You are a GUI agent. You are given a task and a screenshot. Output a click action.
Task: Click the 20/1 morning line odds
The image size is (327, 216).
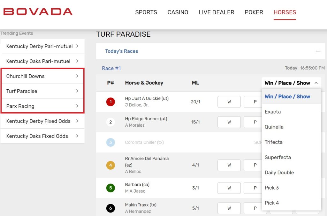pos(195,102)
